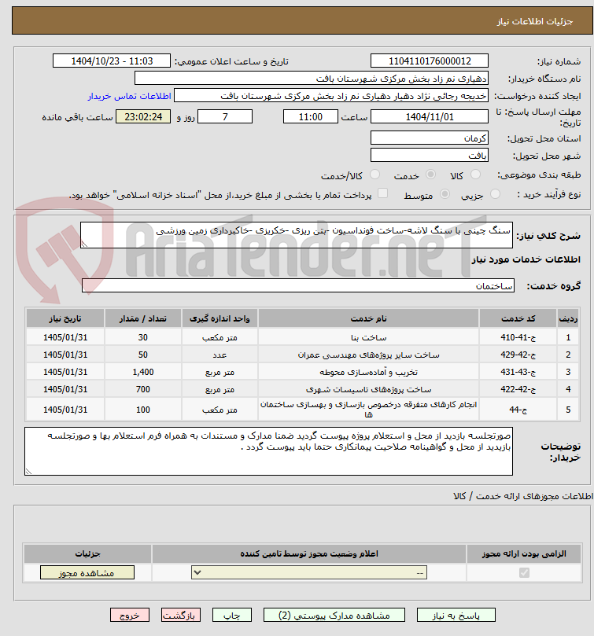Click service name انجام کارهای متفرقه بازسازی
Image resolution: width=594 pixels, height=636 pixels.
368,410
